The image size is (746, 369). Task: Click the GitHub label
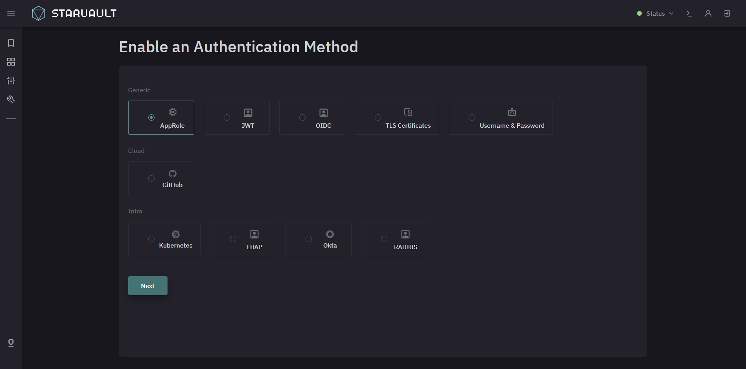[x=173, y=185]
